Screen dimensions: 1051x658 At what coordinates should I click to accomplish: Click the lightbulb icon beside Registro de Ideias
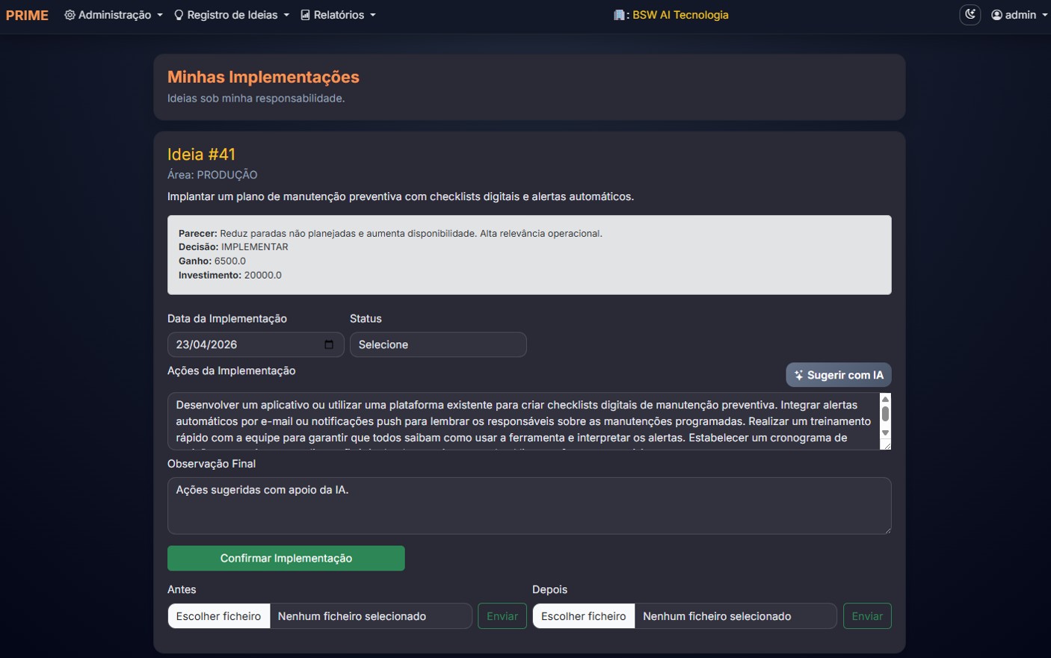click(179, 15)
